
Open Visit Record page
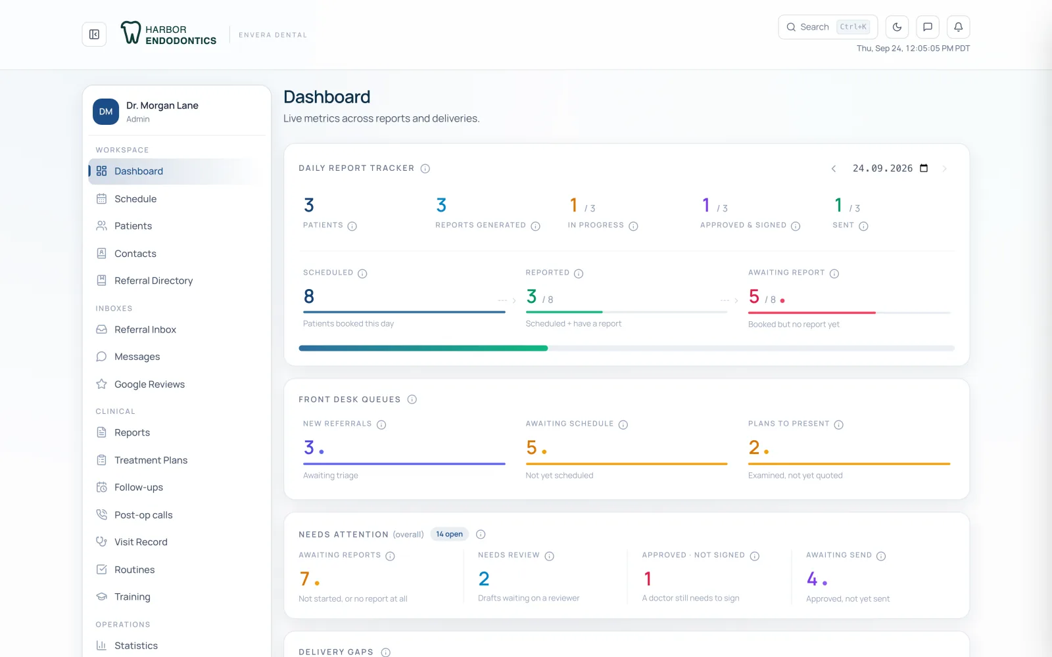point(175,542)
